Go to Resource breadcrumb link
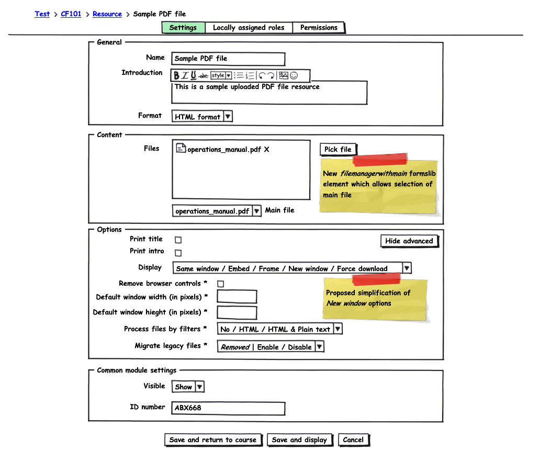This screenshot has height=463, width=539. (107, 14)
